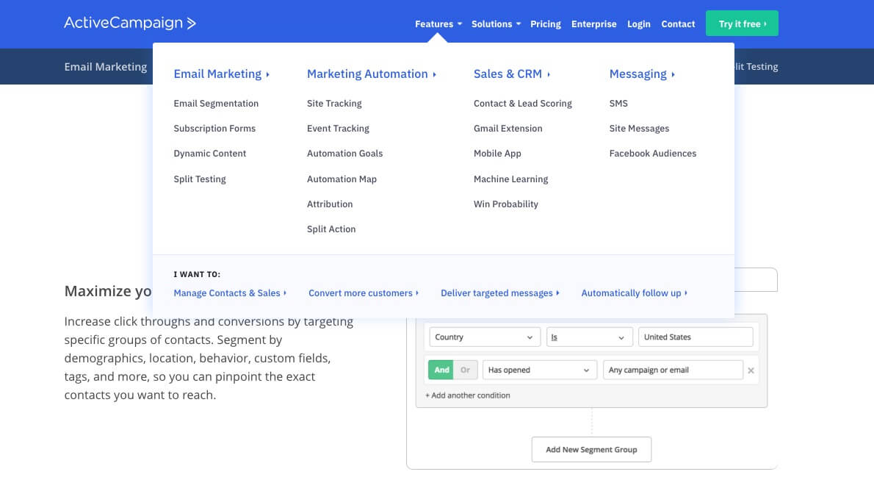Select Site Messages under Messaging
The image size is (874, 477).
(x=639, y=129)
